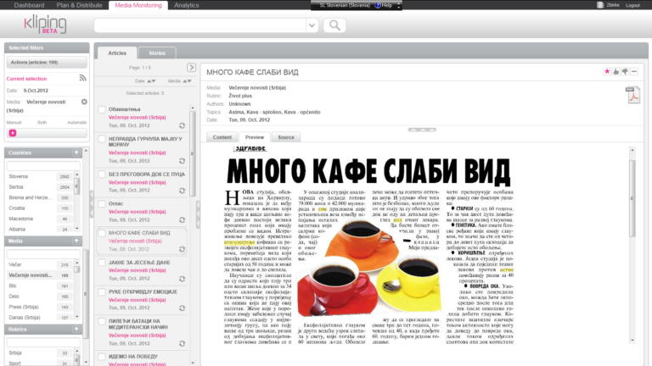Collapse the Countries filter panel

(76, 152)
